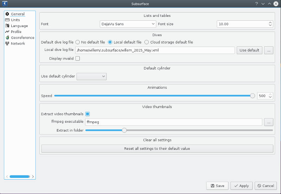Enable the Display invalid checkbox
The width and height of the screenshot is (281, 194).
pyautogui.click(x=78, y=59)
